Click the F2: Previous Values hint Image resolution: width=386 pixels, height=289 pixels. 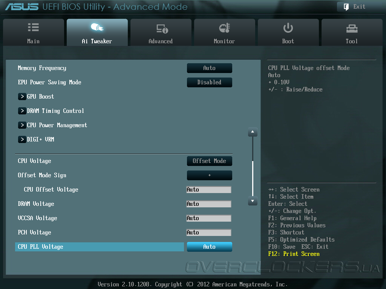click(297, 225)
